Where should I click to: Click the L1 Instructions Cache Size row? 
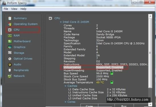97,92
